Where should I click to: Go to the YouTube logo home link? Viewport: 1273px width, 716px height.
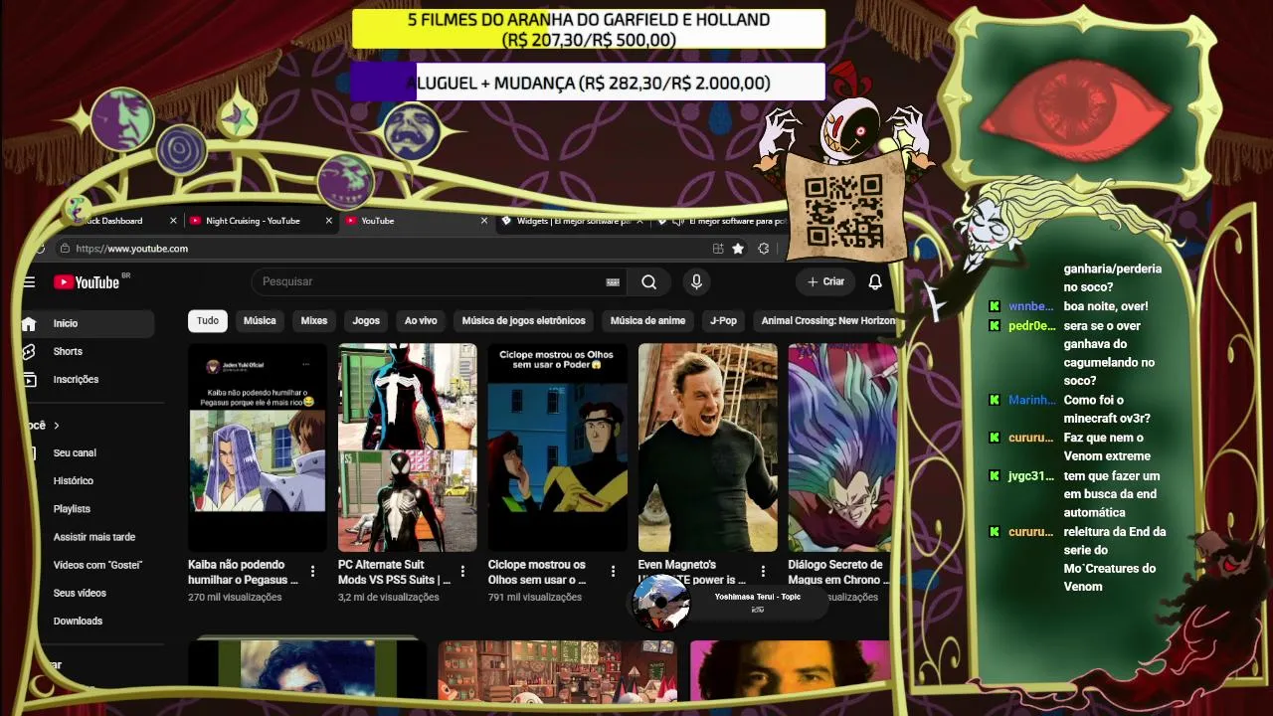pyautogui.click(x=87, y=282)
